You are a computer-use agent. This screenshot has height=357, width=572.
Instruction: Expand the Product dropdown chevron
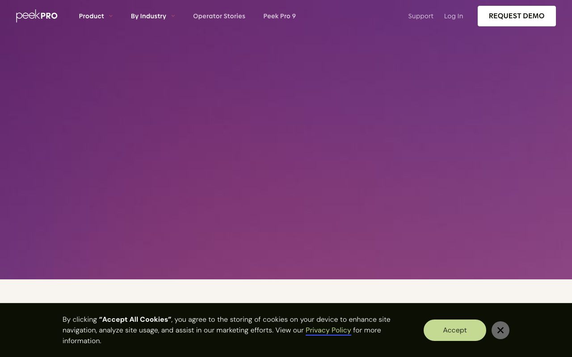pyautogui.click(x=111, y=16)
